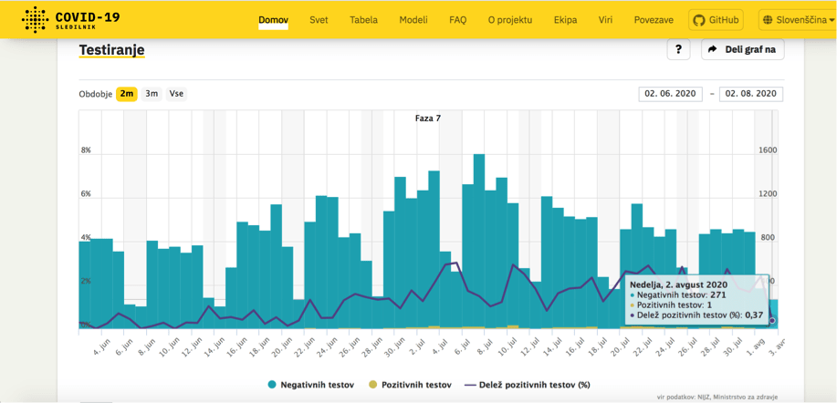The image size is (837, 403).
Task: Go to the Svet menu item
Action: point(319,20)
